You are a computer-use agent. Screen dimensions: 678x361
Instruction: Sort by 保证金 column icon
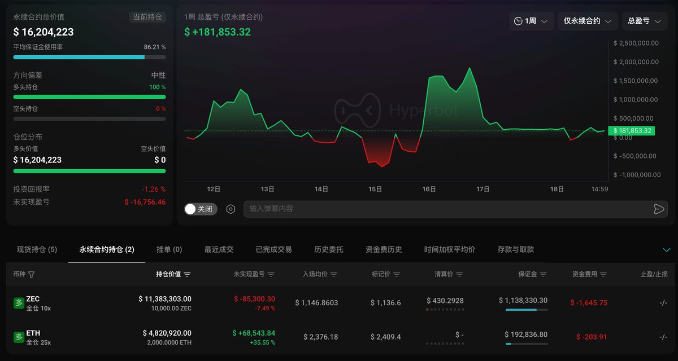click(x=543, y=275)
